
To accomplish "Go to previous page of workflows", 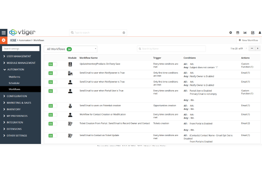I will tap(246, 49).
